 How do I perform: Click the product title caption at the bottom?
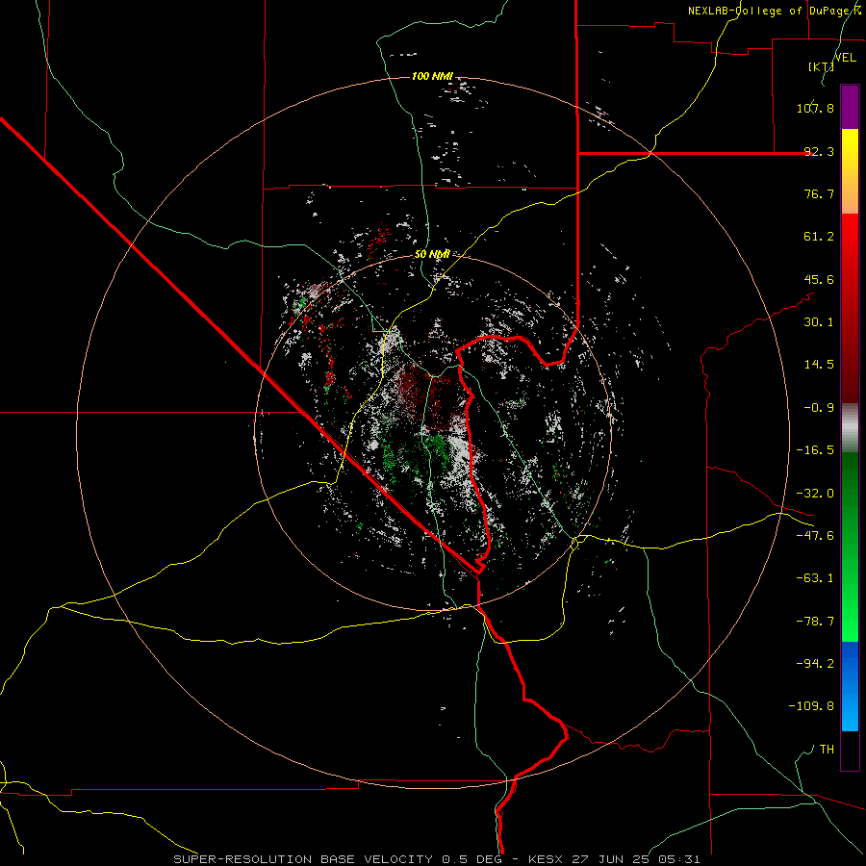click(x=437, y=859)
